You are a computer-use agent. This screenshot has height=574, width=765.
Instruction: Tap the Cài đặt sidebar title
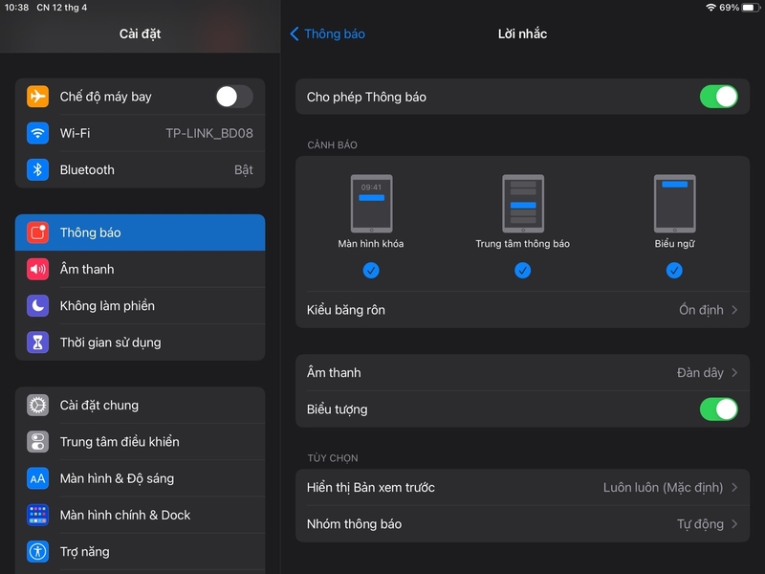[x=140, y=33]
